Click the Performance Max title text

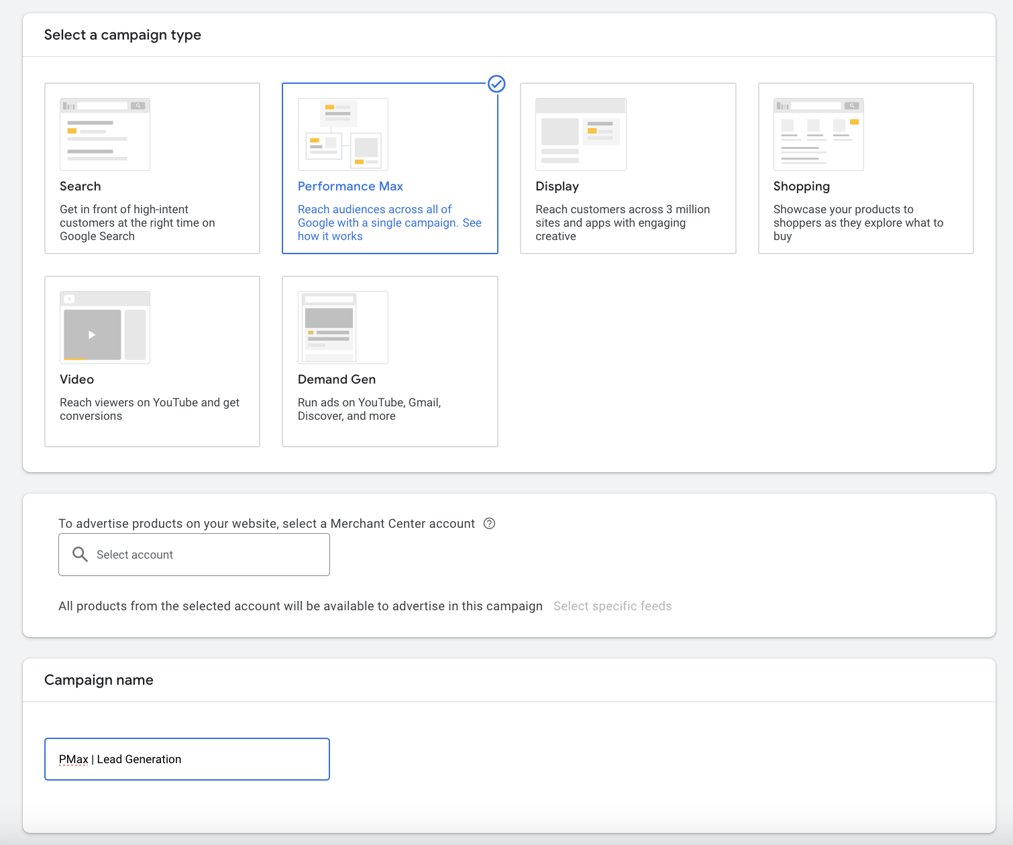[x=350, y=186]
